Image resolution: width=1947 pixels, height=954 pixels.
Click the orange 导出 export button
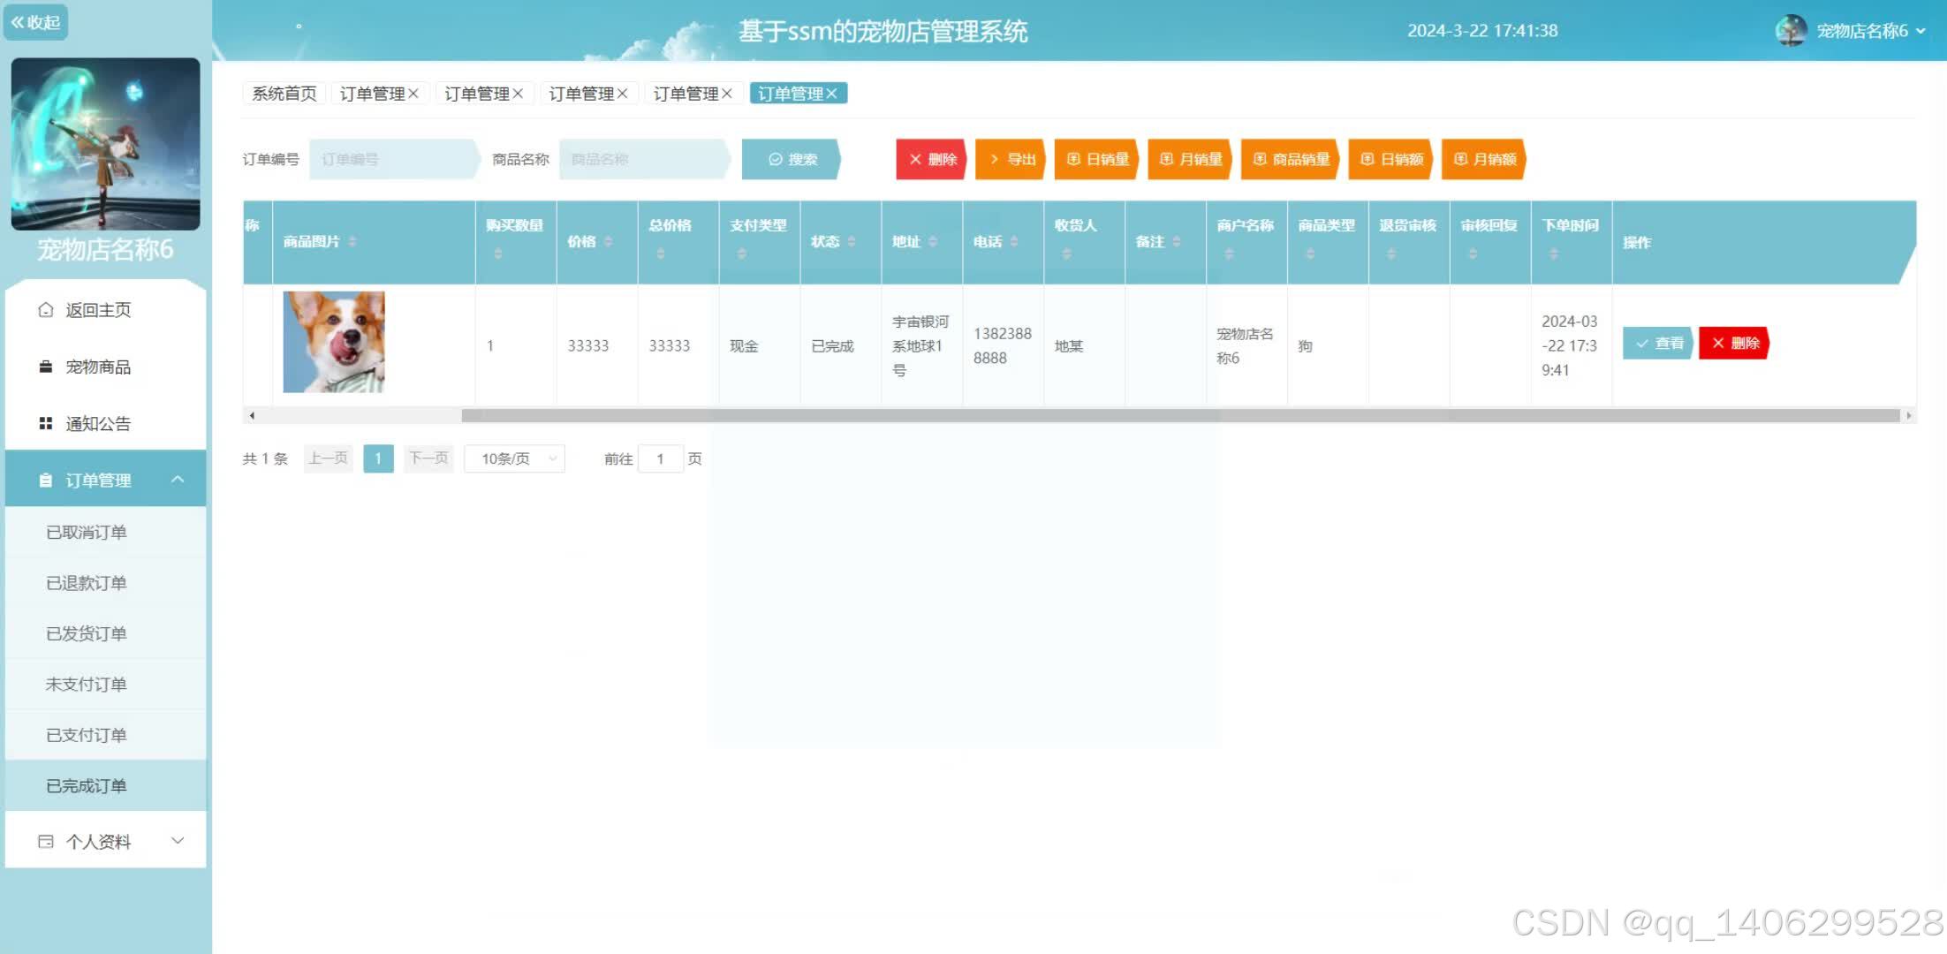(x=1011, y=159)
